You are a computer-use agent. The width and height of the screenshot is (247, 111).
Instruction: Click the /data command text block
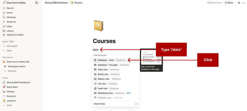coord(96,50)
